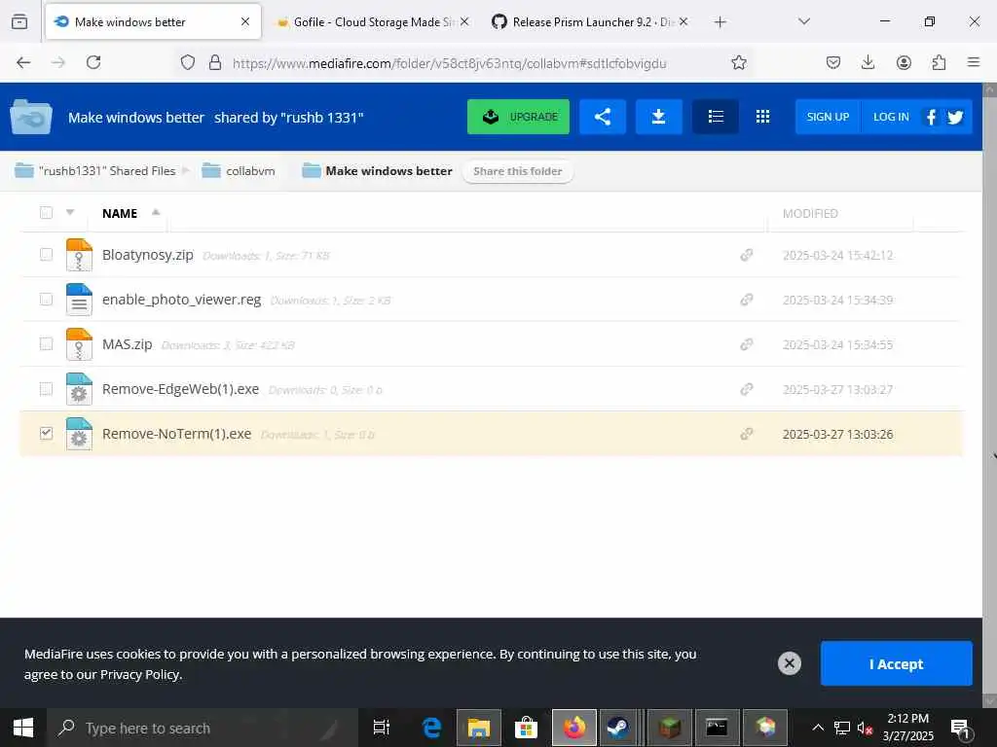Copy link icon for Bloatynosy.zip
This screenshot has height=747, width=997.
coord(747,255)
